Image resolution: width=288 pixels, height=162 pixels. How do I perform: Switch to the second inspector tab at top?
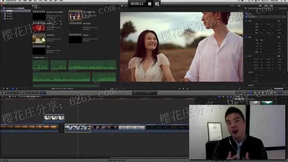point(266,6)
